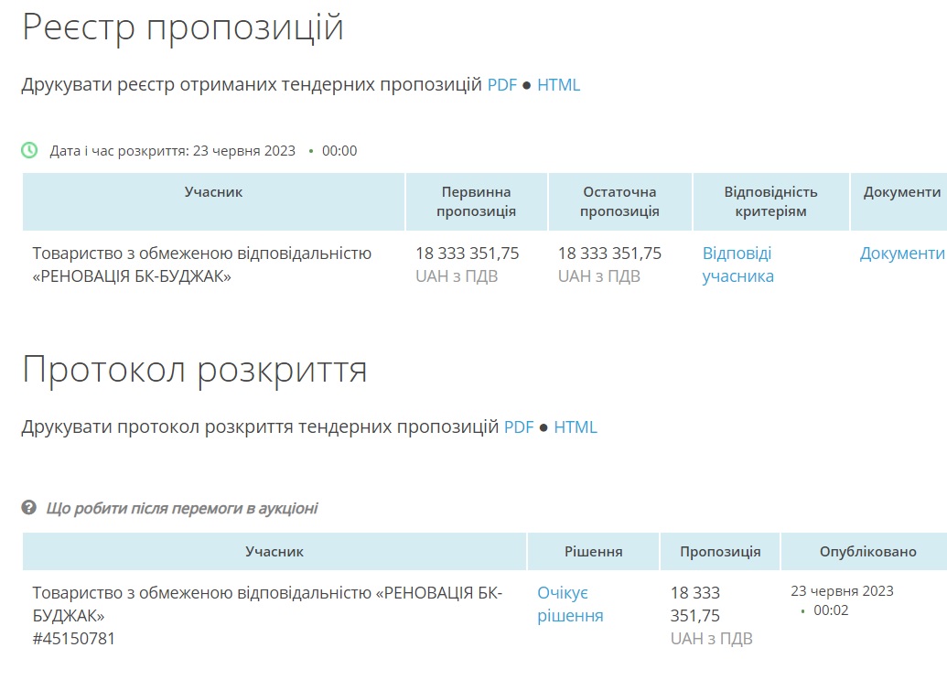
Task: Click the protocol proposal amount 18 333 351,75
Action: tap(695, 604)
